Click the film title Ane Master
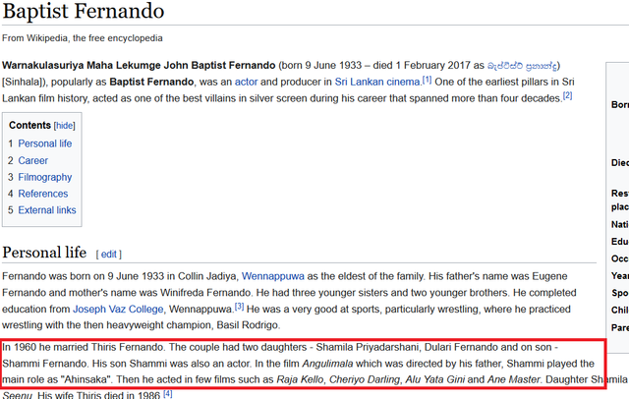The width and height of the screenshot is (629, 399). tap(513, 379)
